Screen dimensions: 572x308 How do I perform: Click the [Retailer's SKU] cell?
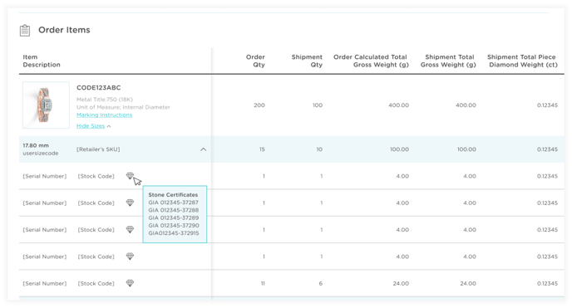coord(98,149)
